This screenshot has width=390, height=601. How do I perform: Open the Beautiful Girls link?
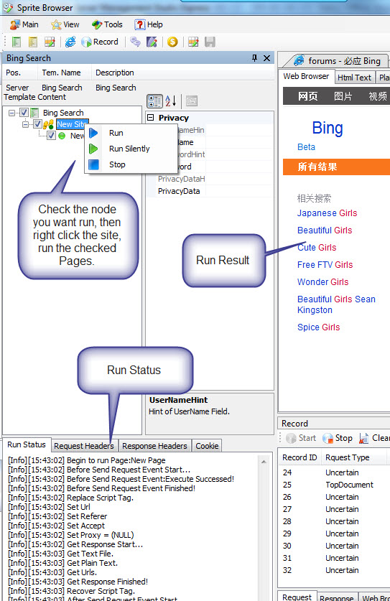(x=325, y=230)
